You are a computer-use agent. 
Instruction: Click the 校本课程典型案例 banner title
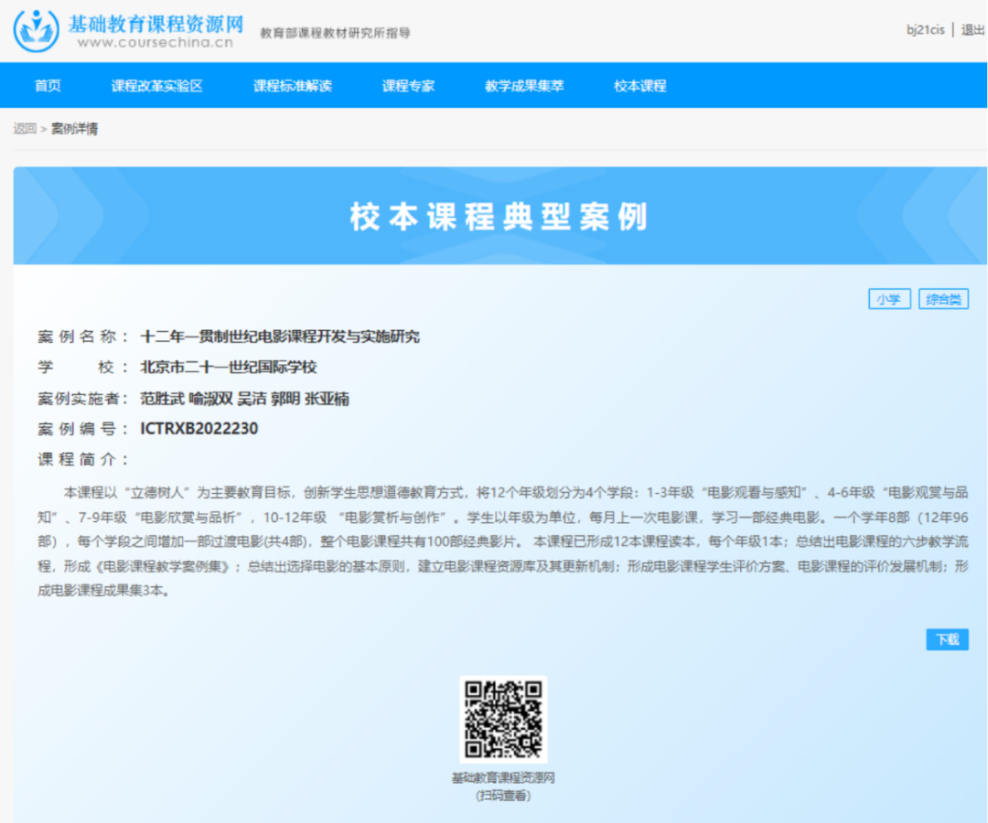(x=499, y=217)
